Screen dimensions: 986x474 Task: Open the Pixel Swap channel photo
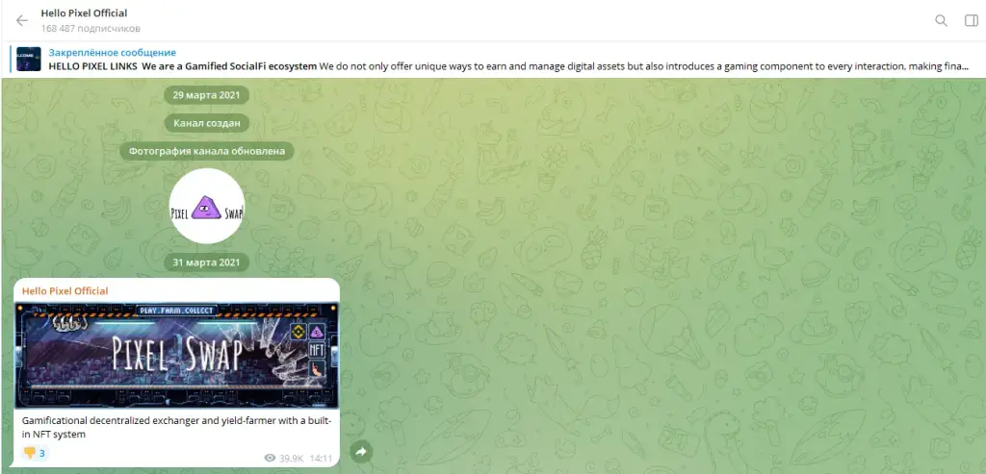(207, 206)
